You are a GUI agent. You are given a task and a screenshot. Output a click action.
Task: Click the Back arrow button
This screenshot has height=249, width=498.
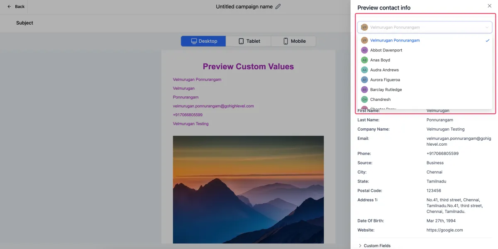pos(16,7)
